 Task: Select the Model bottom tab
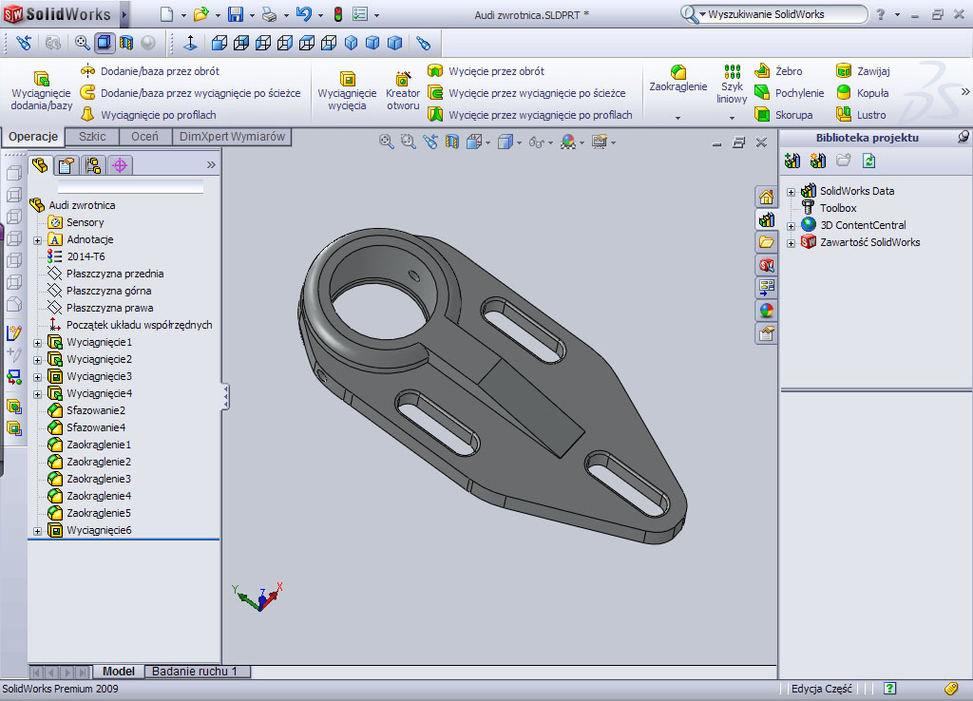coord(119,672)
